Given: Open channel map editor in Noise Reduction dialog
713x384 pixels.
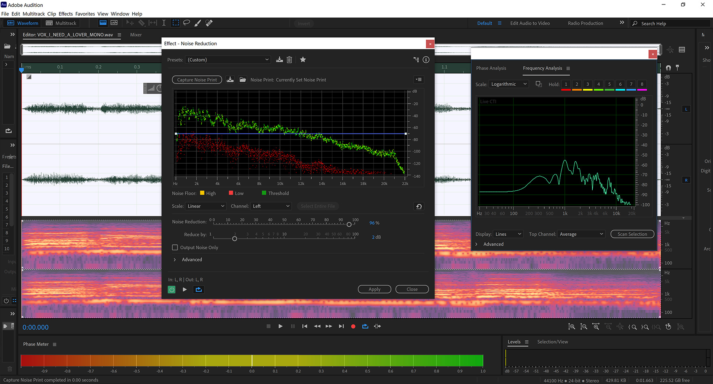Looking at the screenshot, I should 416,60.
